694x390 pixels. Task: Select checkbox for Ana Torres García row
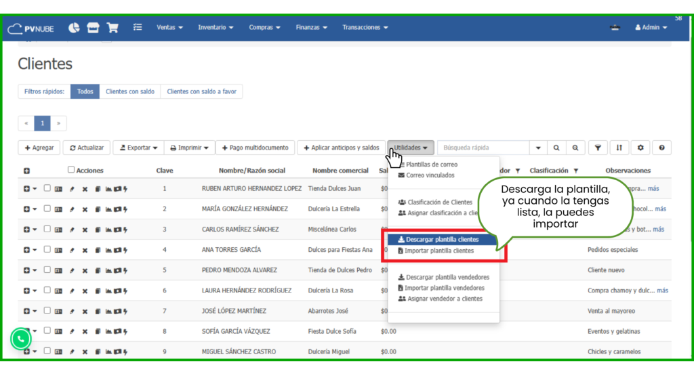(x=47, y=249)
